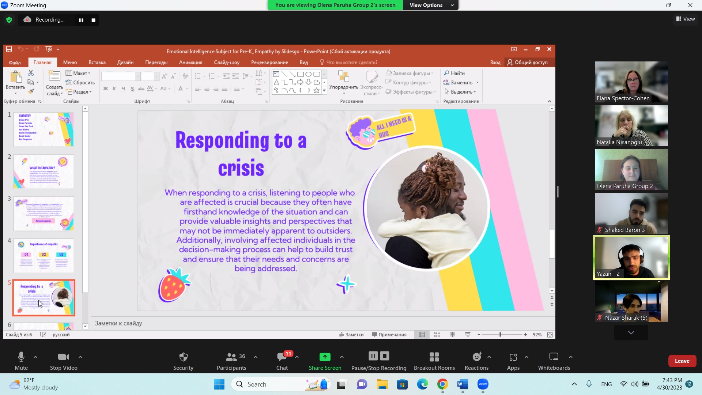Open the Вид ribbon tab
This screenshot has height=395, width=702.
(x=304, y=63)
